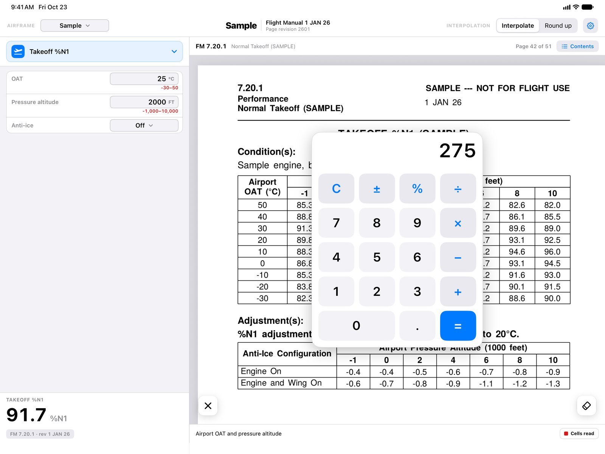Screen dimensions: 605x454
Task: Tap the divide operator key
Action: coord(458,188)
